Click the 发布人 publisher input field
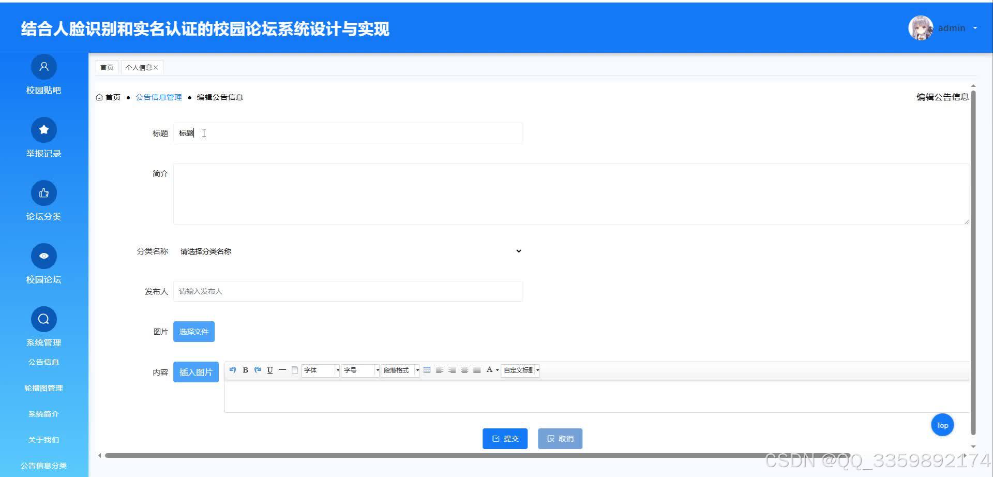 tap(348, 291)
